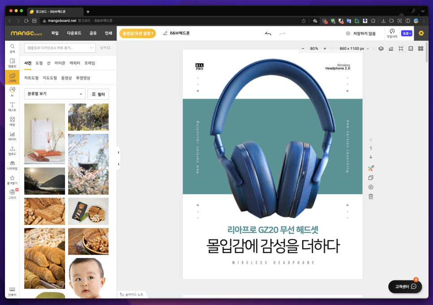Click the yellow gear settings icon
Image resolution: width=433 pixels, height=305 pixels.
pyautogui.click(x=421, y=33)
